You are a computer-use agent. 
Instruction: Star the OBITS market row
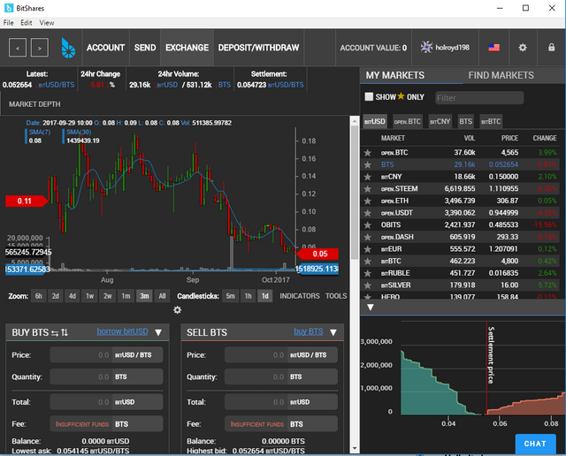tap(368, 225)
